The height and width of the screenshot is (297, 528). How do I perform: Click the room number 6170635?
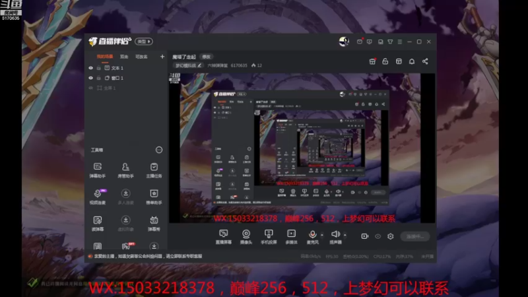click(x=239, y=65)
